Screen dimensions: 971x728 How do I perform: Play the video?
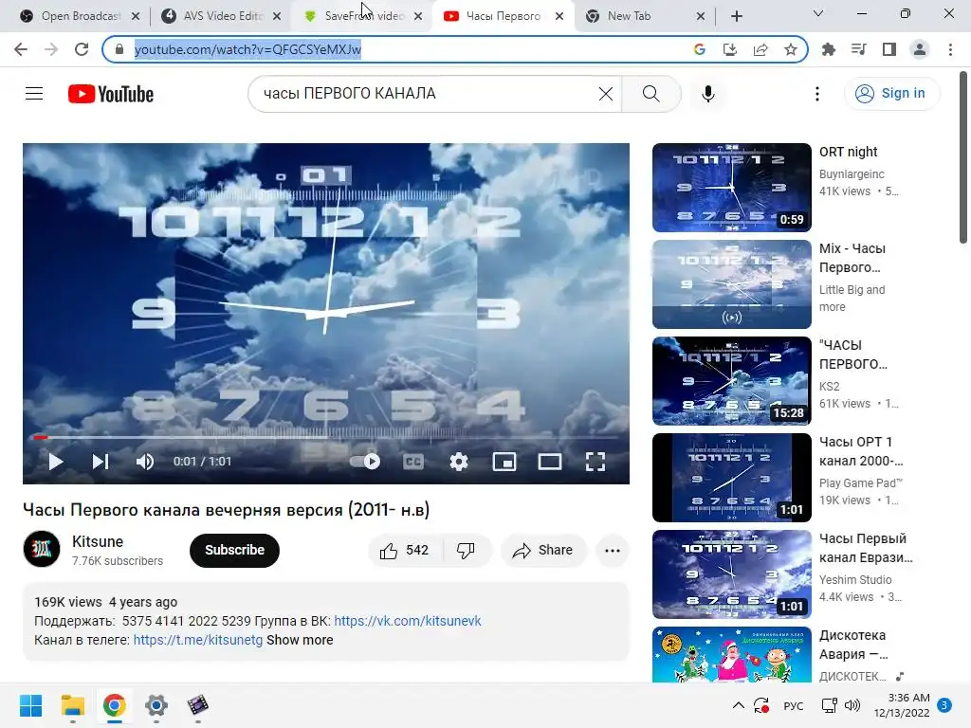(x=56, y=462)
